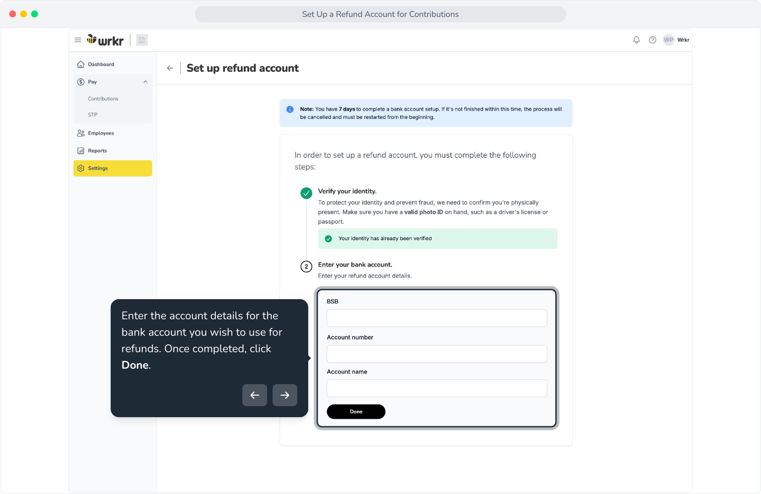Click the "Set up refund account" heading

pos(242,68)
